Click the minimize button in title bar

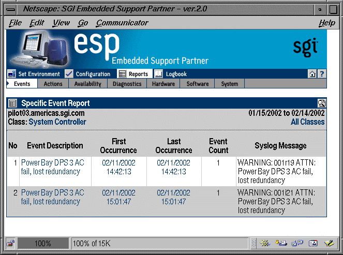coord(320,9)
